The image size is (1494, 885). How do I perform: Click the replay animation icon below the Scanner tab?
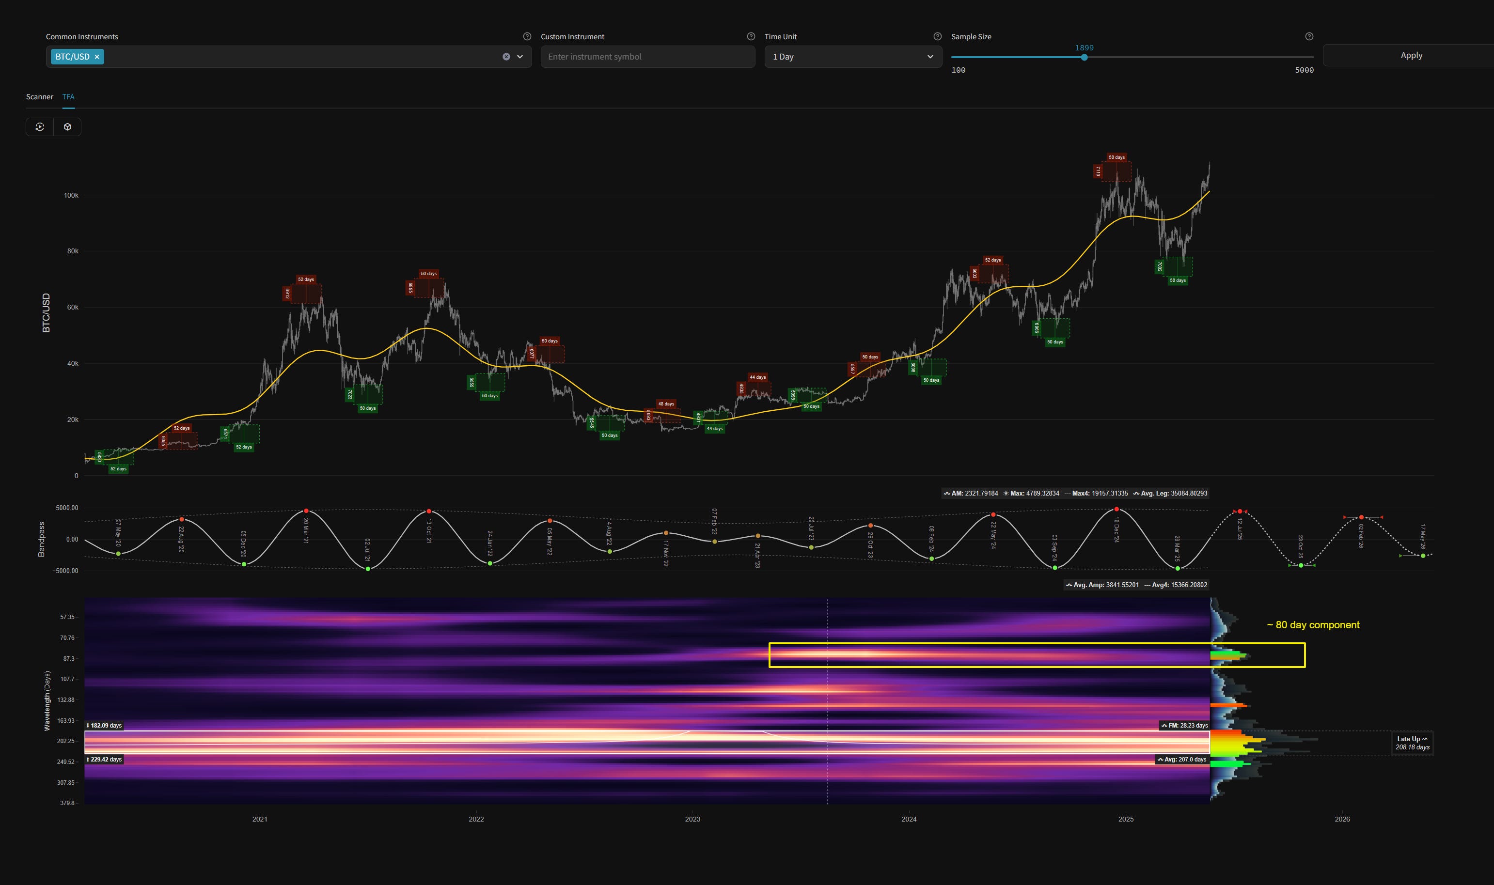pyautogui.click(x=39, y=126)
